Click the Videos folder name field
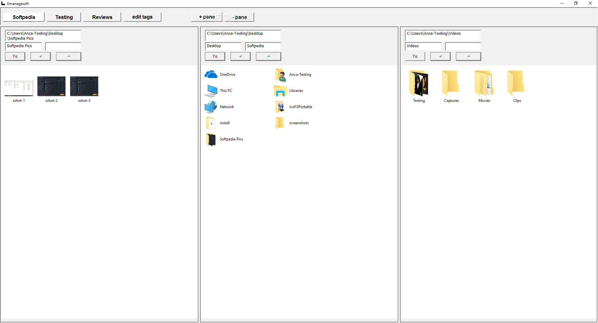Screen dimensions: 598x323 point(423,46)
